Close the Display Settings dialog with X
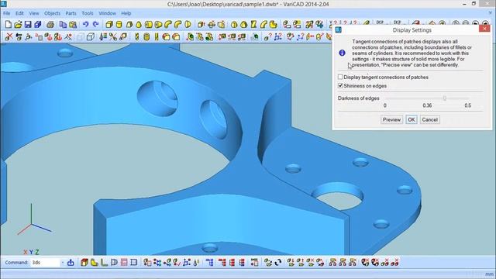 [484, 29]
